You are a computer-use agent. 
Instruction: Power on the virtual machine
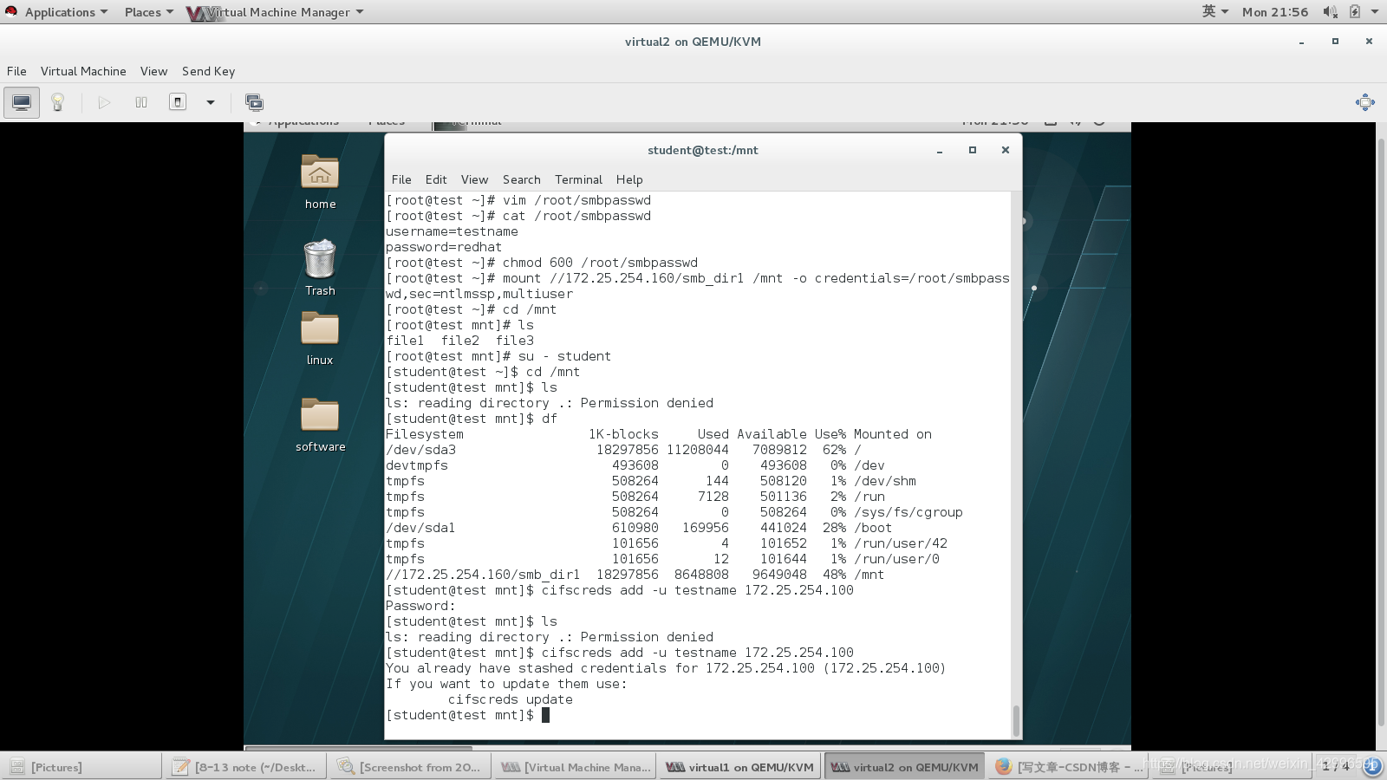104,102
